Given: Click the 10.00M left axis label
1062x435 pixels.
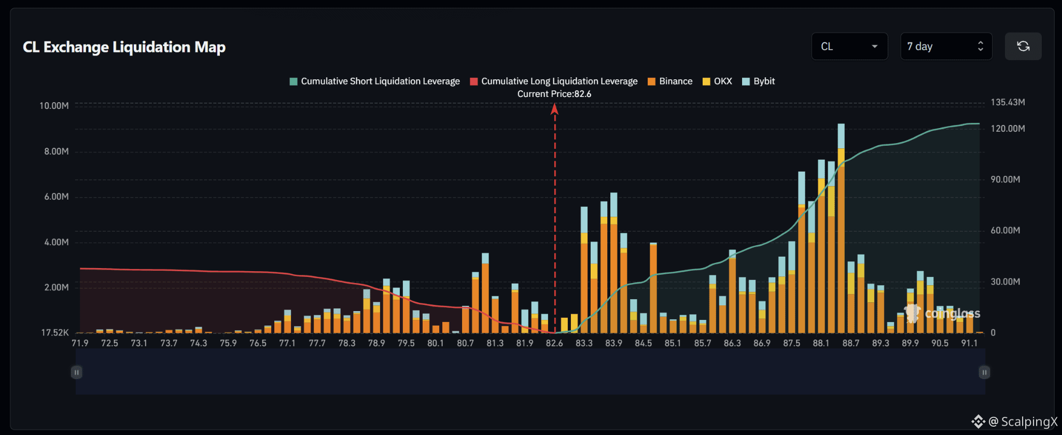Looking at the screenshot, I should point(54,106).
